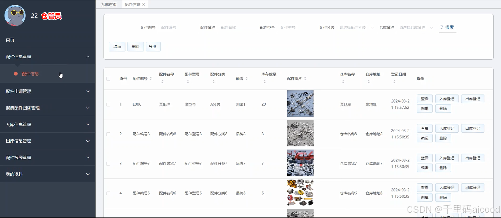Screen dimensions: 501x218
Task: Sort by 配件名称 column arrows
Action: (162, 82)
